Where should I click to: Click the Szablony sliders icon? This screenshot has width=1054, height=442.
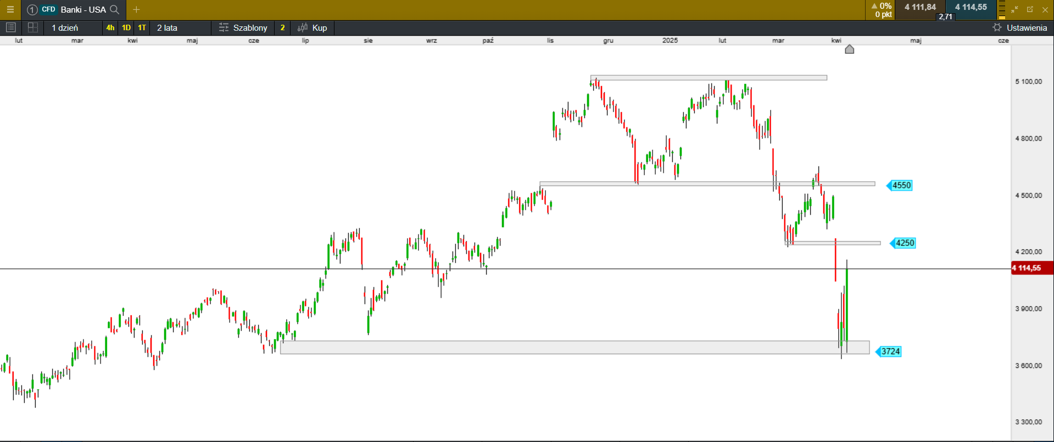pyautogui.click(x=224, y=27)
